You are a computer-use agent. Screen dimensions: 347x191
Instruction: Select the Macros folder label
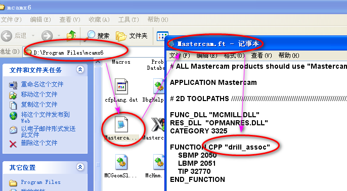click(121, 62)
